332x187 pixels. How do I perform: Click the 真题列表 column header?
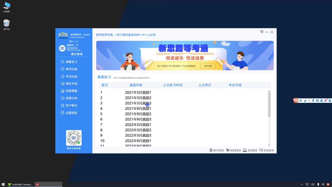[x=136, y=85]
